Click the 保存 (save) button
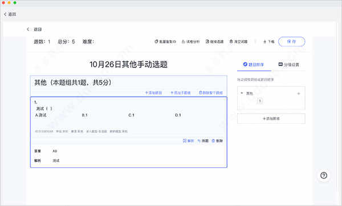The height and width of the screenshot is (206, 342). [x=292, y=42]
